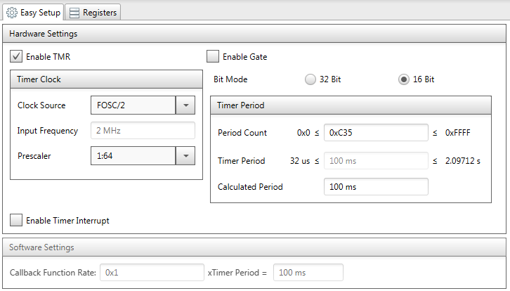Click the Timer Period 100 ms field
The height and width of the screenshot is (291, 510).
(x=376, y=160)
